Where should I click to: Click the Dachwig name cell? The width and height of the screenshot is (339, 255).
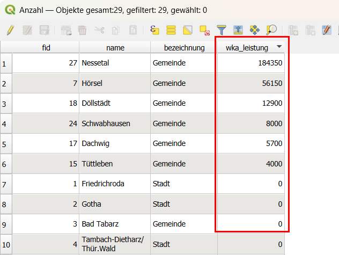coord(115,143)
